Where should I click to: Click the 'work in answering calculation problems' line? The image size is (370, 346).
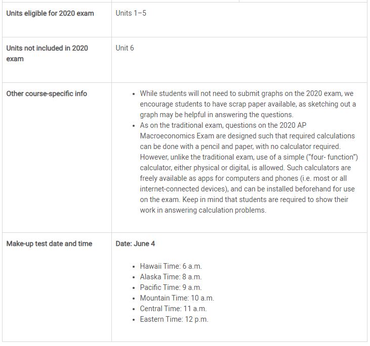pyautogui.click(x=203, y=210)
